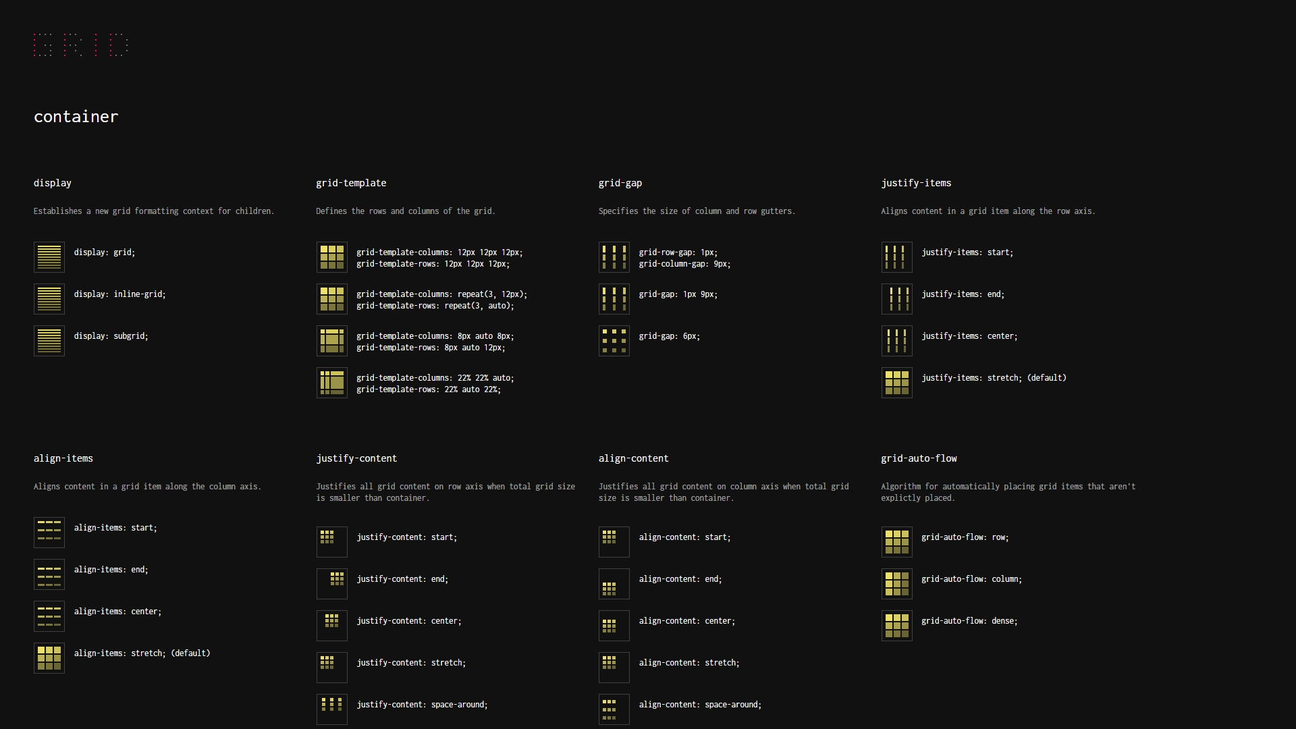The height and width of the screenshot is (729, 1296).
Task: Click the justify-content: space-around icon
Action: pos(332,709)
